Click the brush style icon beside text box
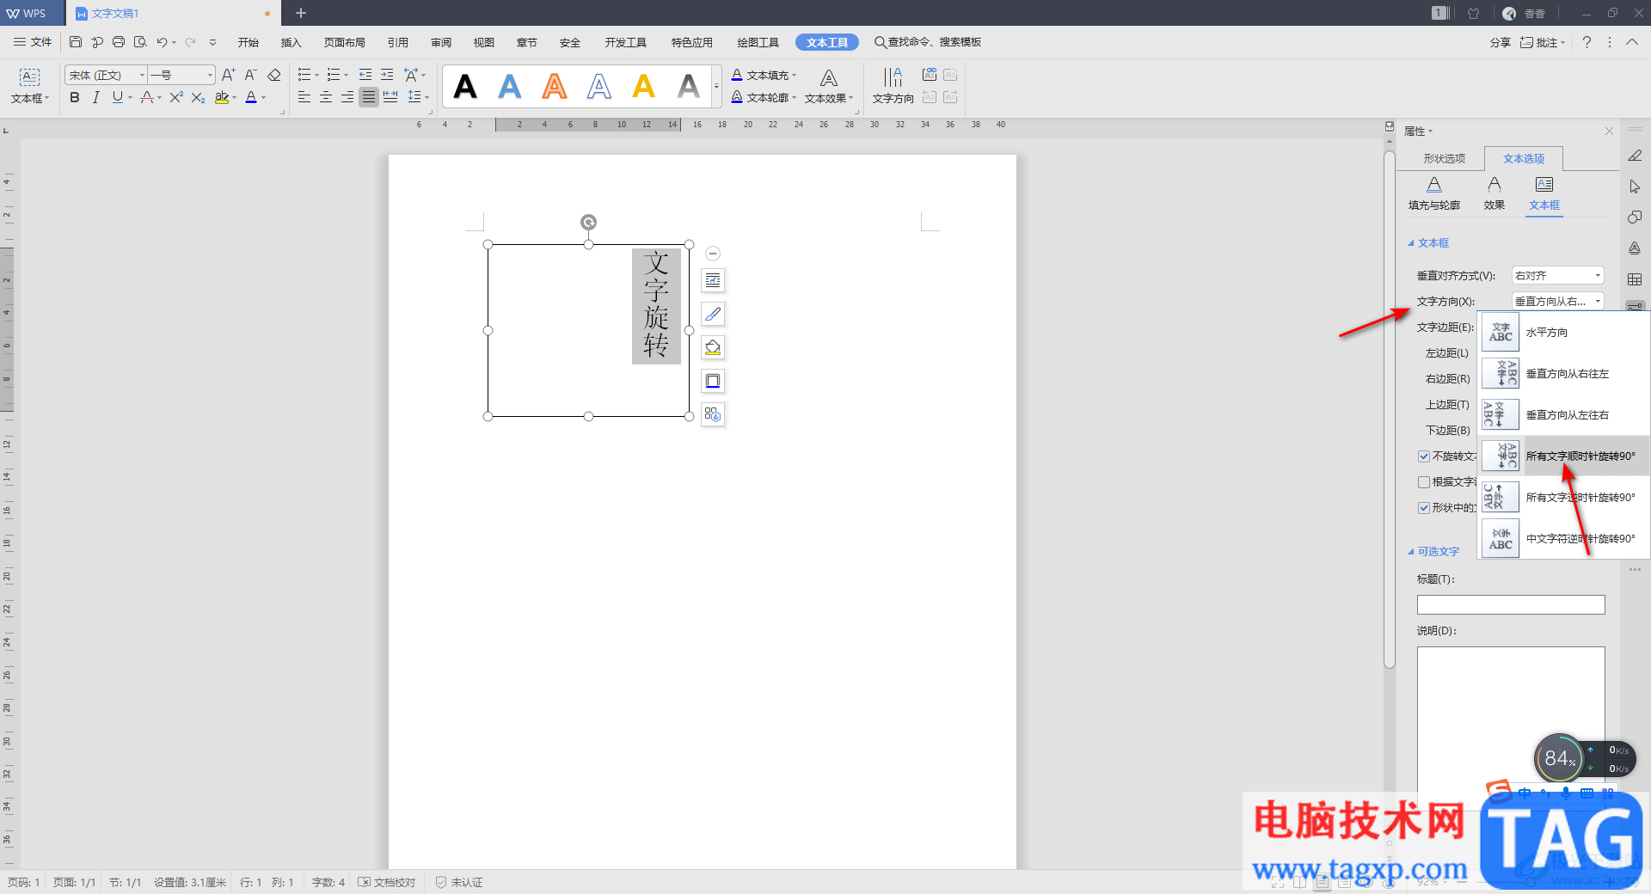This screenshot has width=1651, height=894. (x=713, y=314)
